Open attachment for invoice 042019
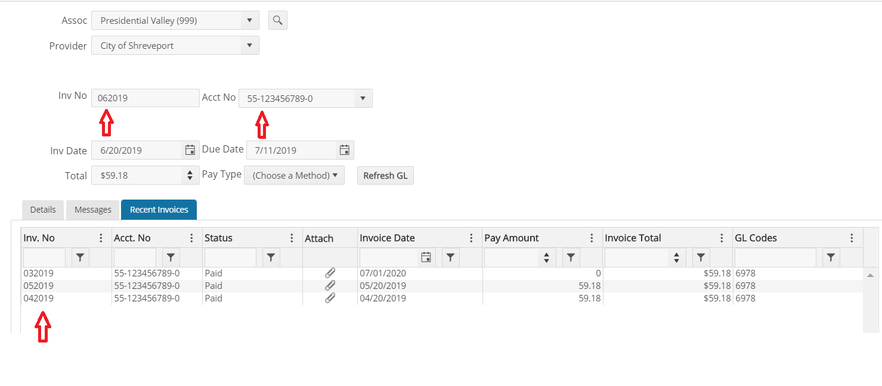Viewport: 882px width, 386px height. pos(330,298)
